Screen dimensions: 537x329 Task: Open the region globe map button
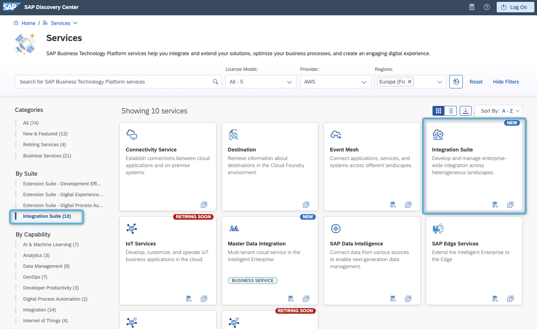[x=456, y=82]
